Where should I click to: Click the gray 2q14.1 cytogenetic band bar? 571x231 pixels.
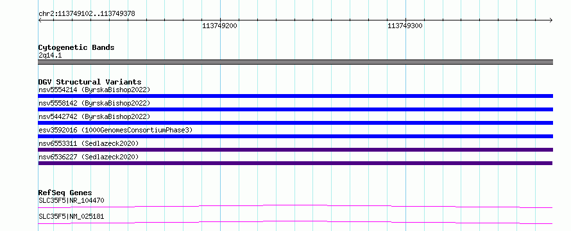[295, 62]
